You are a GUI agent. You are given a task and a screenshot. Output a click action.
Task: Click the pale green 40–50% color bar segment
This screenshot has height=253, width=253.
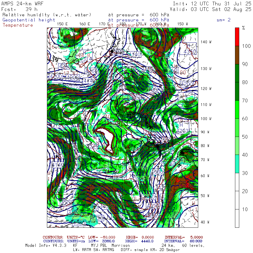click(237, 146)
